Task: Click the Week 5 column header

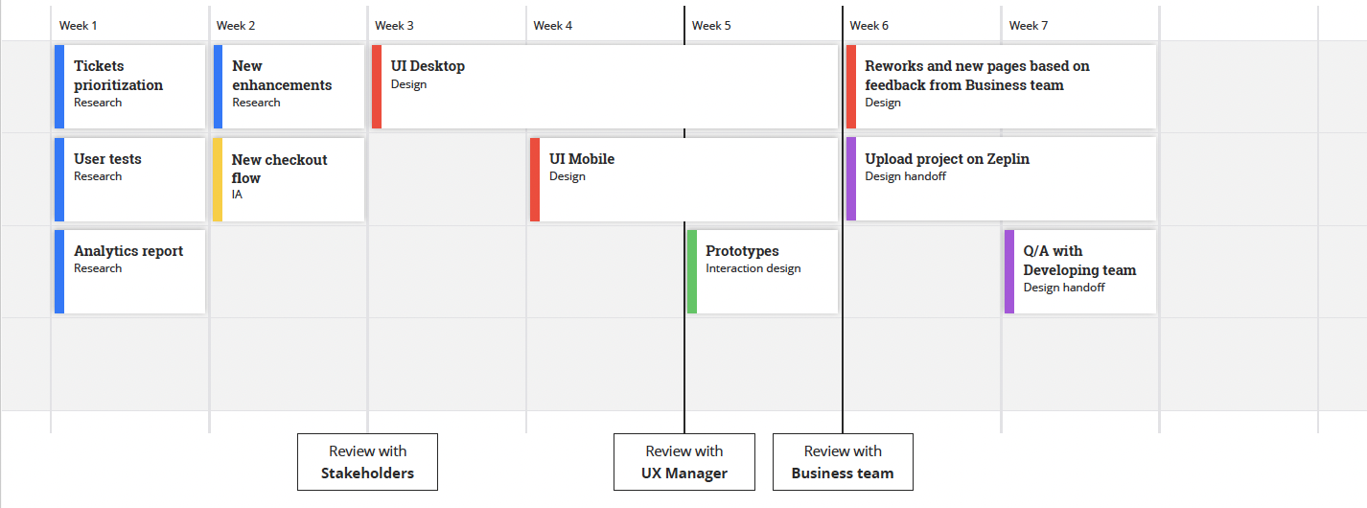Action: coord(711,25)
